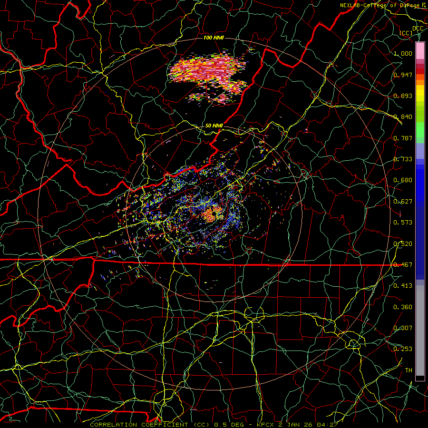Viewport: 428px width, 428px height.
Task: Click the 0.680 scale value
Action: click(403, 180)
